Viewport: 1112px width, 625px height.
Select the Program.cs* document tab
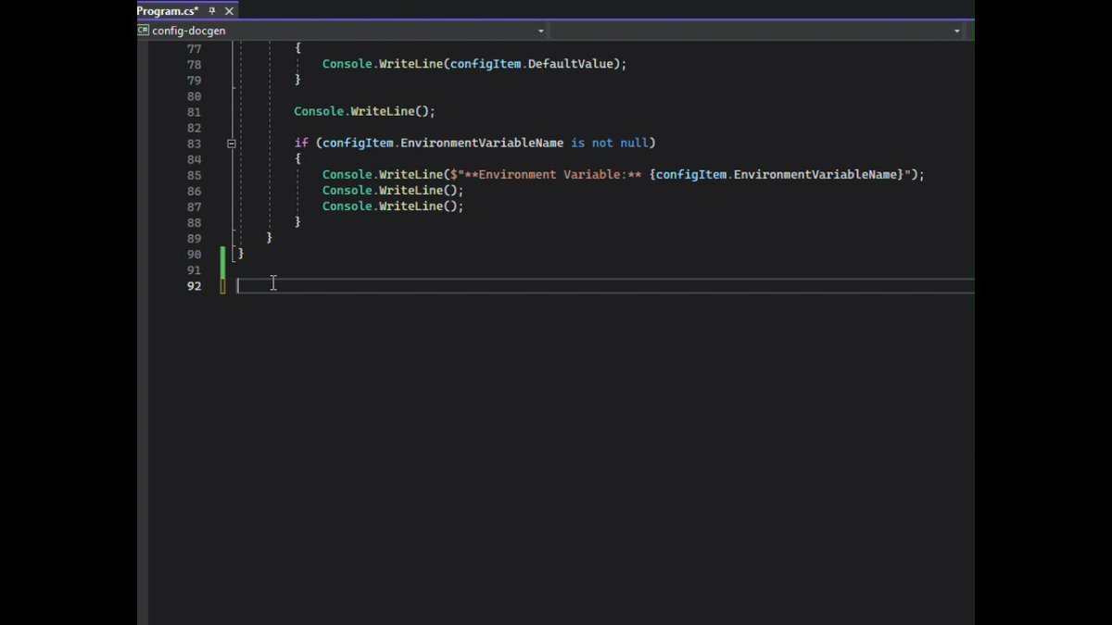tap(168, 11)
